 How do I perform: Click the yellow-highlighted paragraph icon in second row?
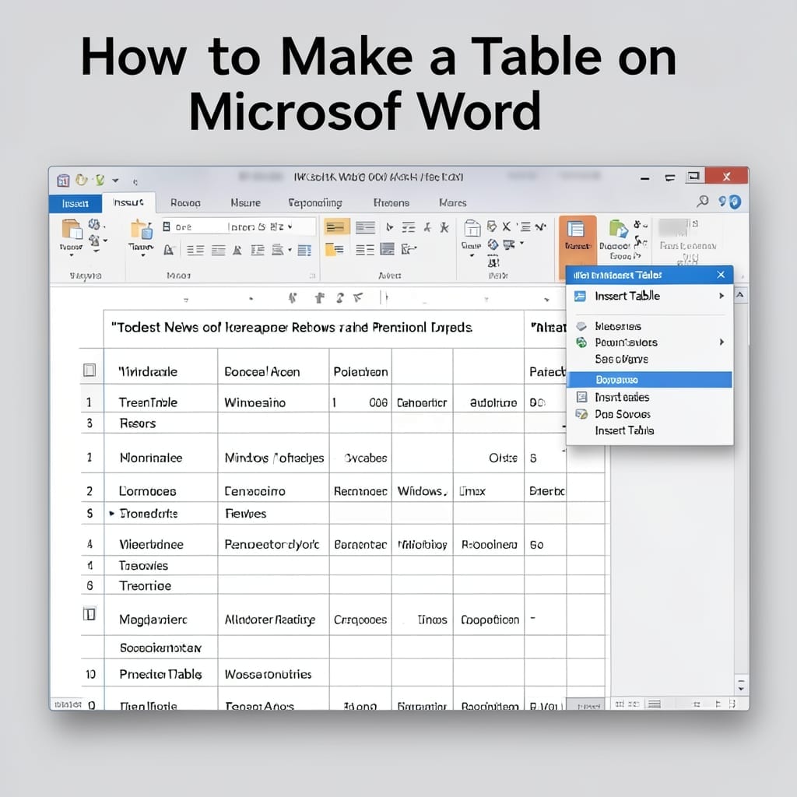pos(335,249)
